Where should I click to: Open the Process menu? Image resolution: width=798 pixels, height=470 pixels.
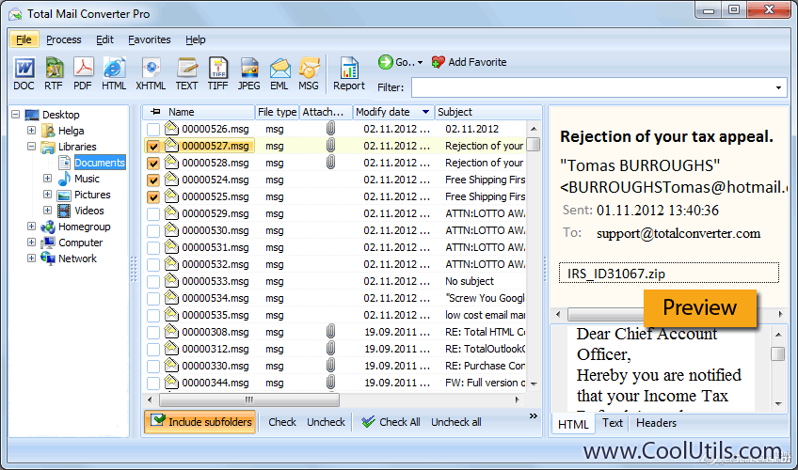[64, 39]
